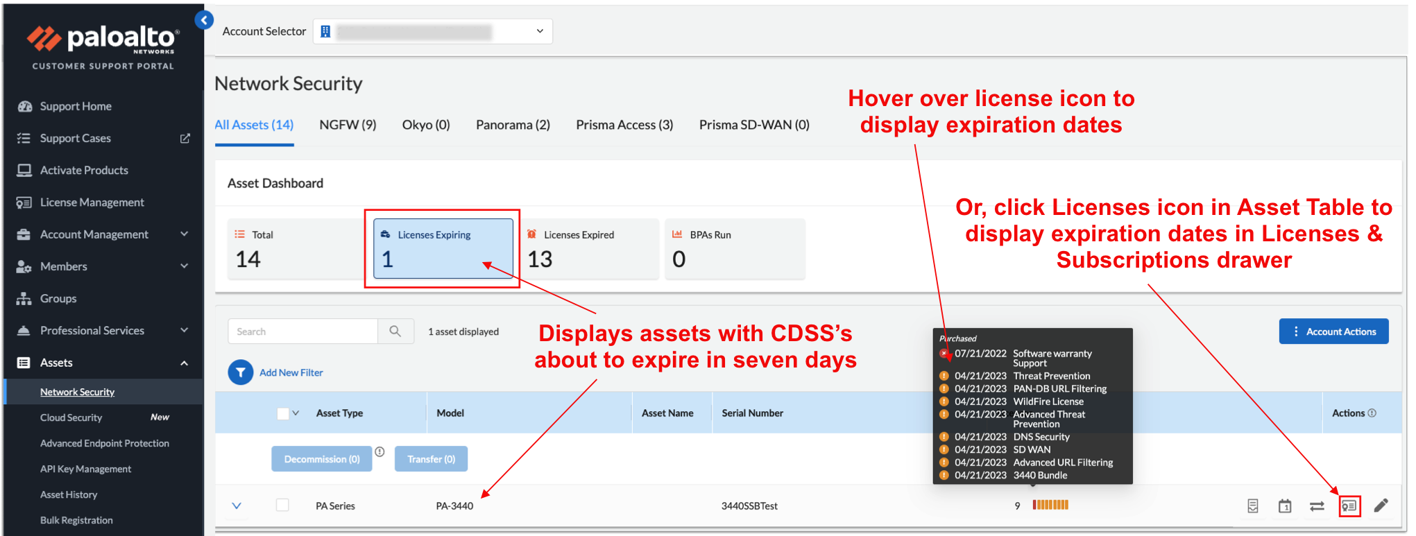Viewport: 1416px width, 536px height.
Task: Click the Activate Products laptop icon
Action: (x=24, y=170)
